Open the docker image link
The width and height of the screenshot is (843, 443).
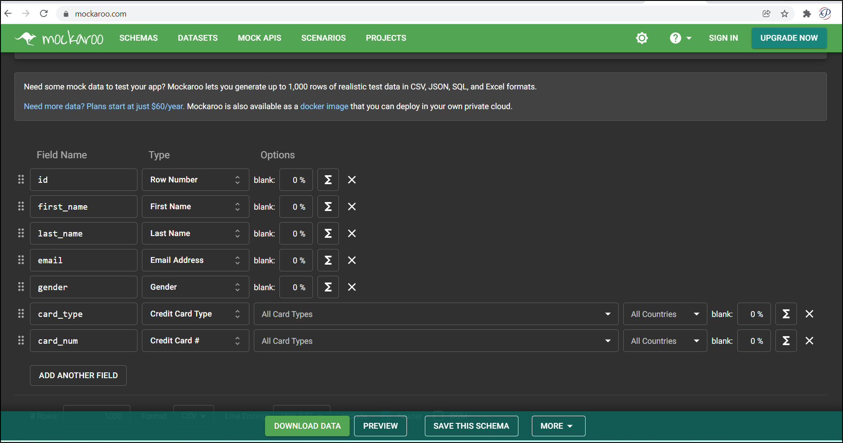tap(324, 106)
